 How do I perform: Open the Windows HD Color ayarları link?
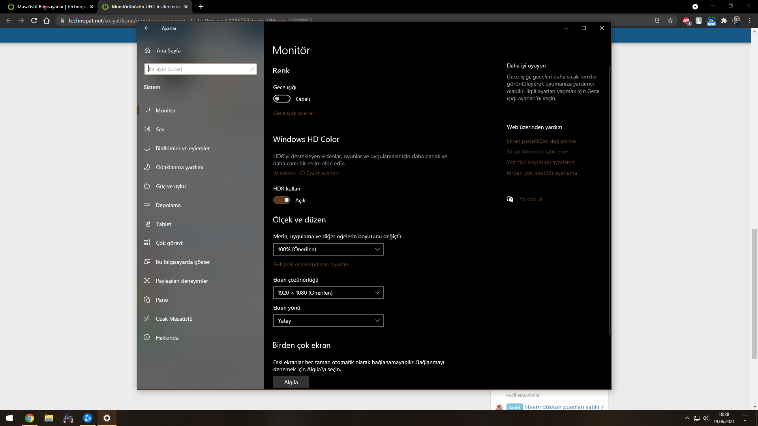click(x=306, y=173)
